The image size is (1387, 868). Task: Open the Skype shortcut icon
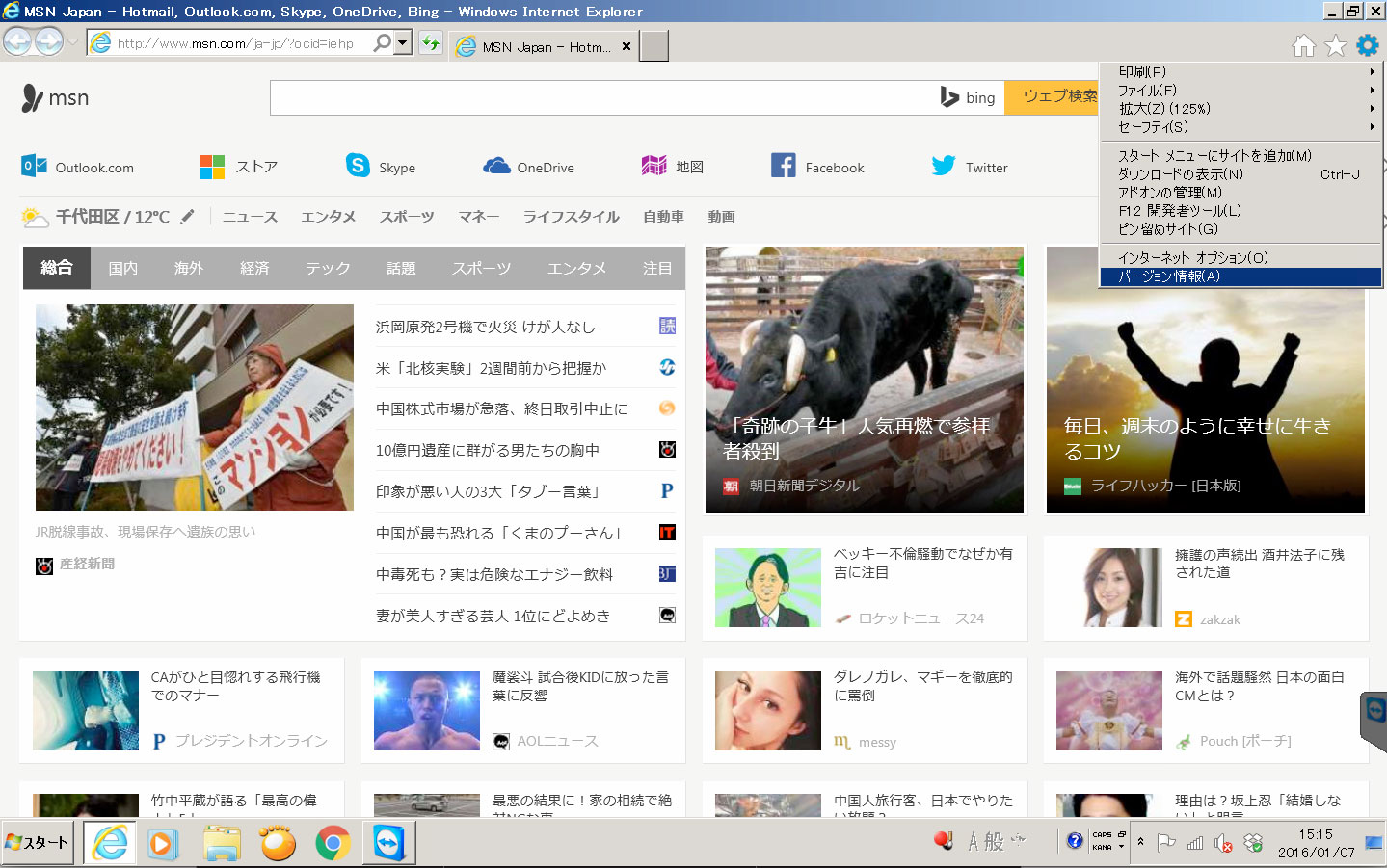(358, 166)
